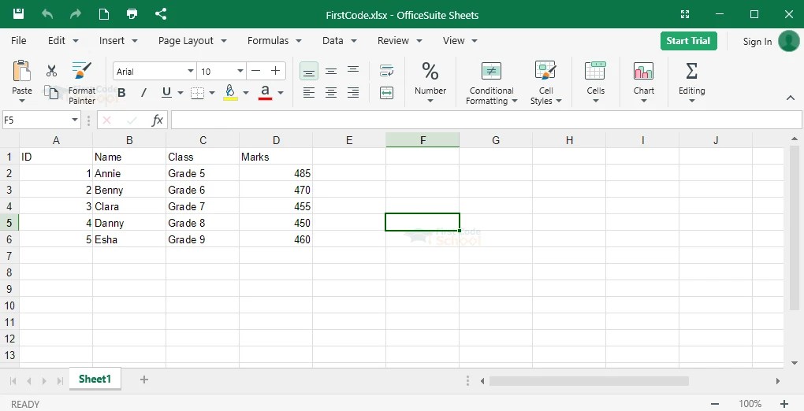Open the View menu
Image resolution: width=804 pixels, height=411 pixels.
[460, 40]
